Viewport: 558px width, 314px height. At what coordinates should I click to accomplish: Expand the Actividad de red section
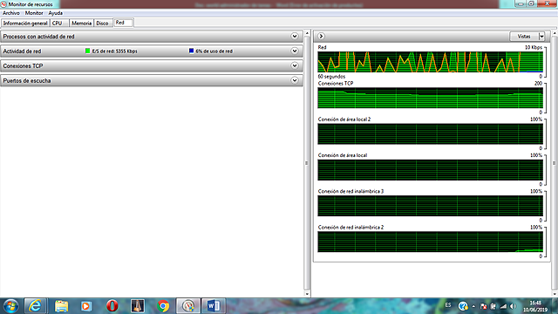[295, 51]
